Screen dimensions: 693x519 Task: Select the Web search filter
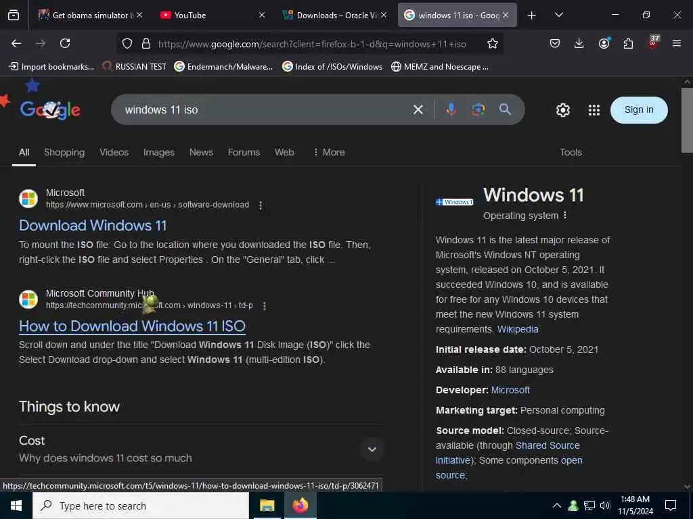[x=284, y=152]
